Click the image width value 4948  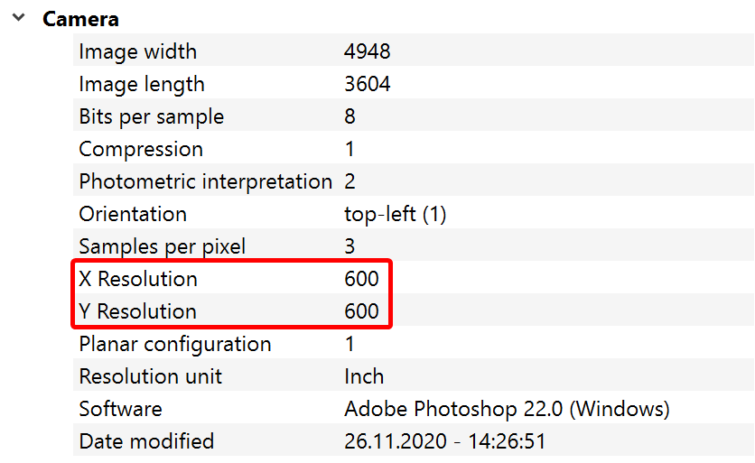[x=368, y=51]
